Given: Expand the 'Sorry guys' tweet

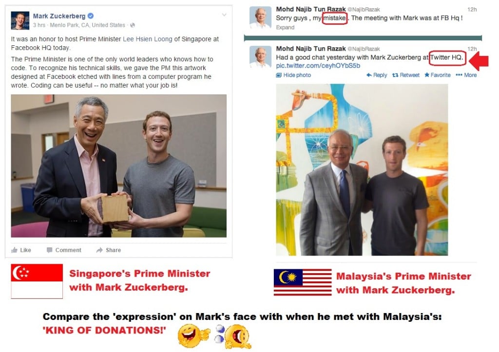Looking at the screenshot, I should (x=285, y=27).
